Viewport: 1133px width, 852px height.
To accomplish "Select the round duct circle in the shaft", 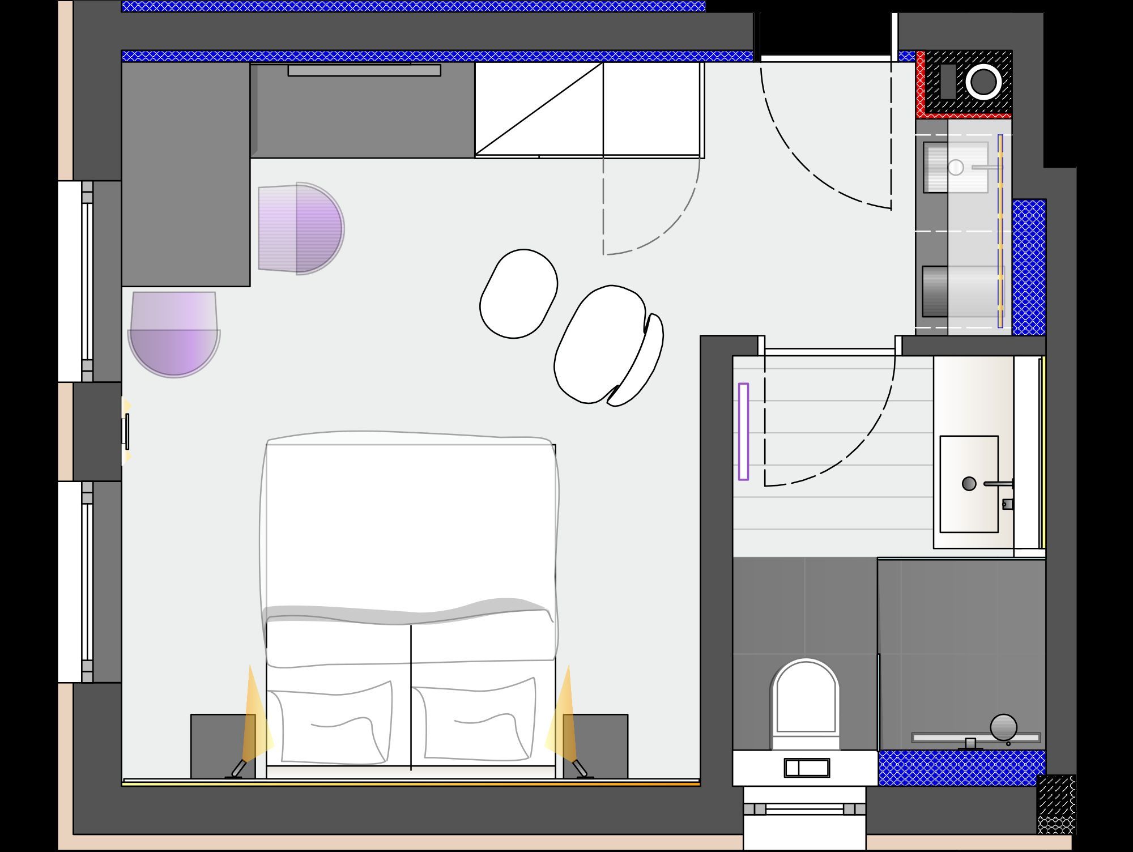I will [x=983, y=82].
